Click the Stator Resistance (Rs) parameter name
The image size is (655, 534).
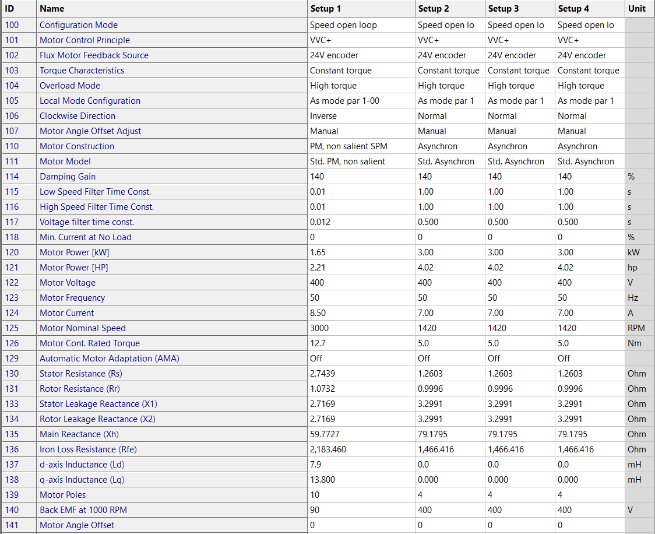click(81, 374)
